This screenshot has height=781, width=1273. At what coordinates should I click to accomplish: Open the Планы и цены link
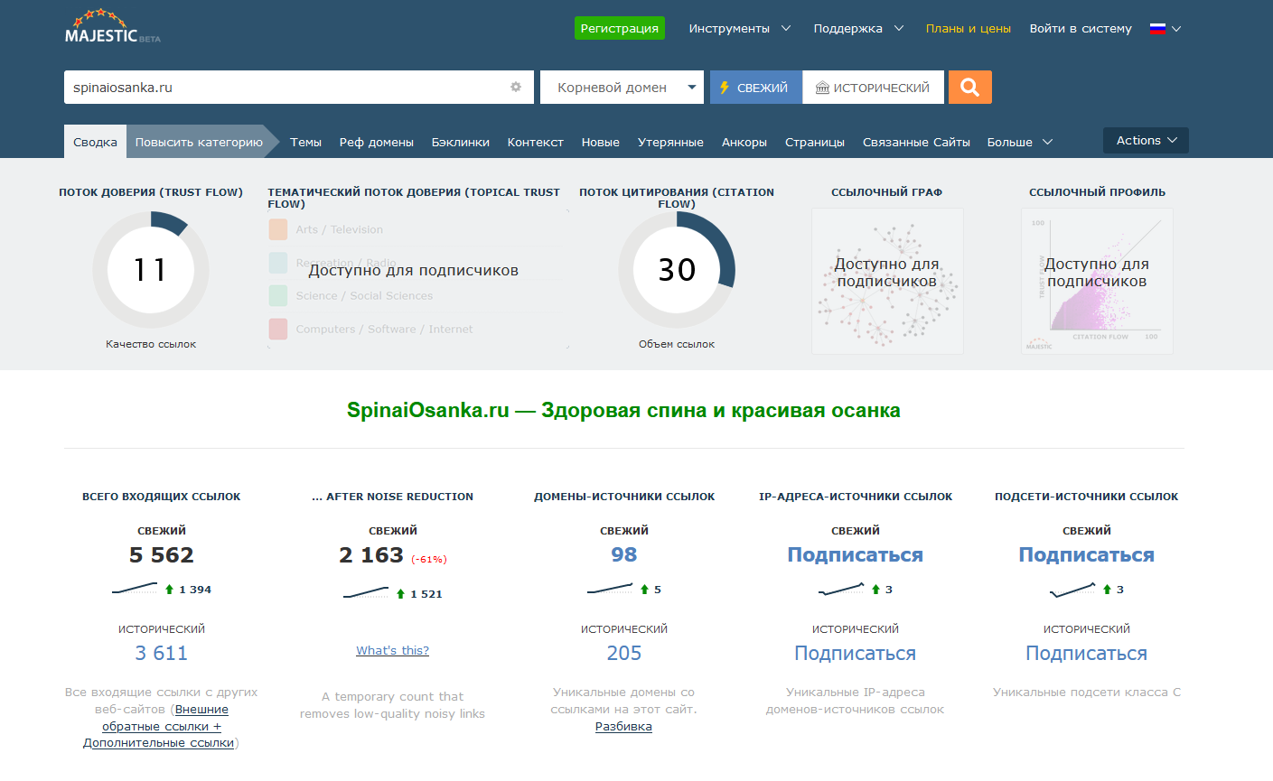[x=969, y=29]
